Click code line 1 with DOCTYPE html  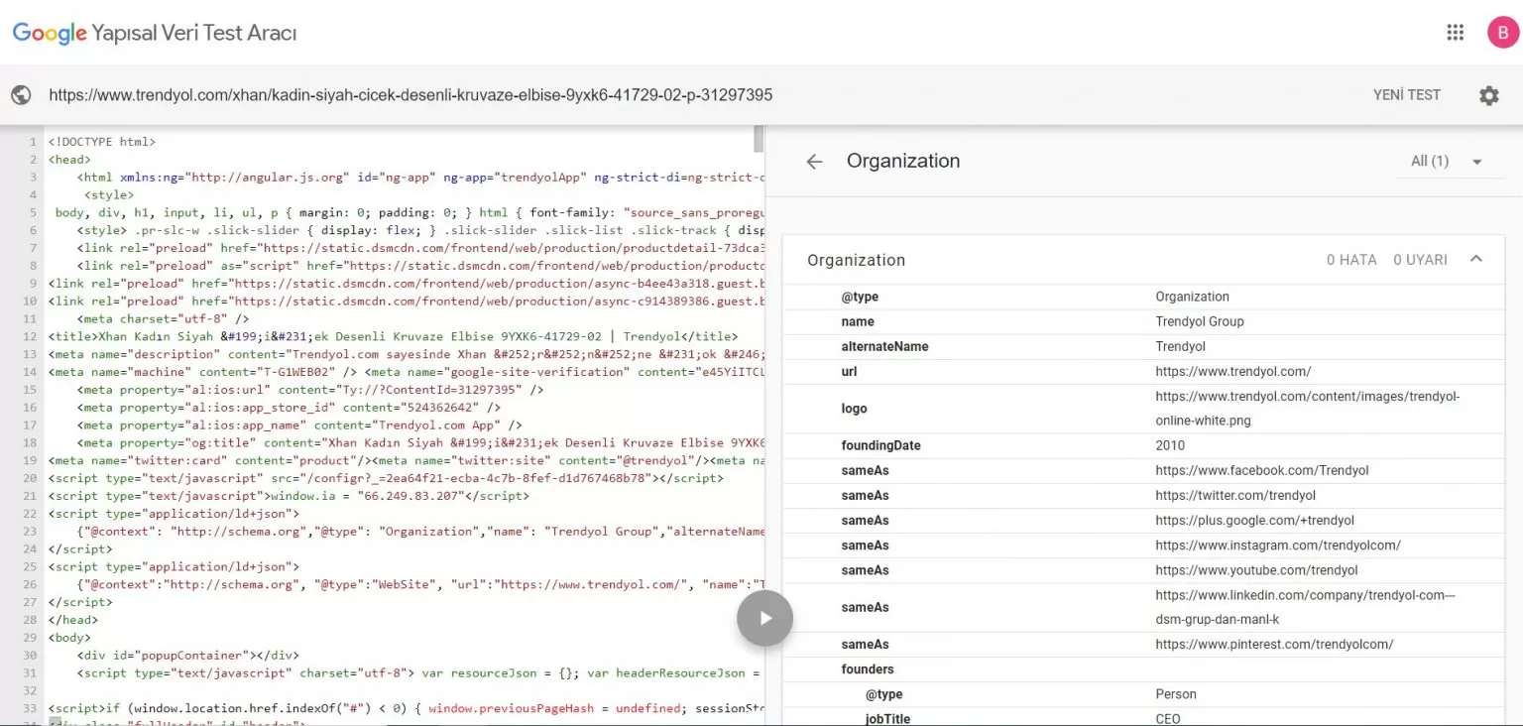(102, 142)
